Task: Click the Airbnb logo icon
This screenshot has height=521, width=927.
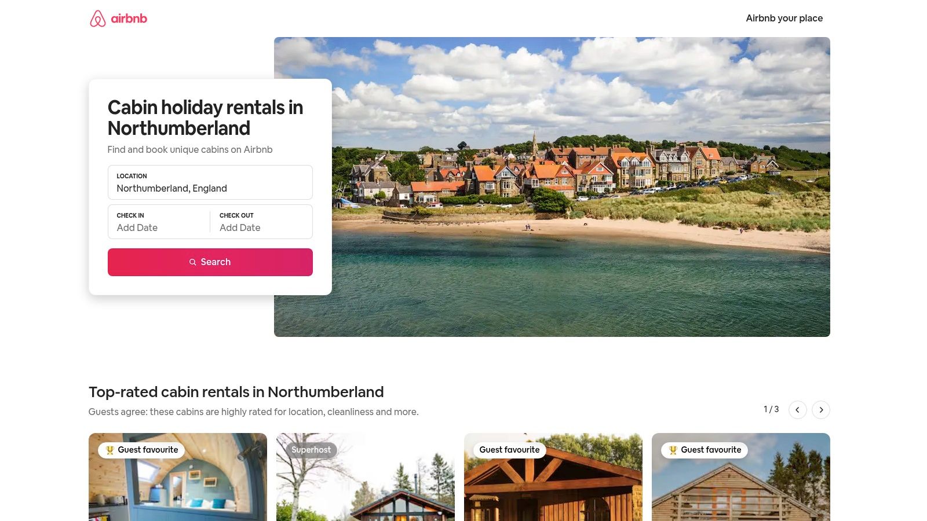Action: pyautogui.click(x=97, y=19)
